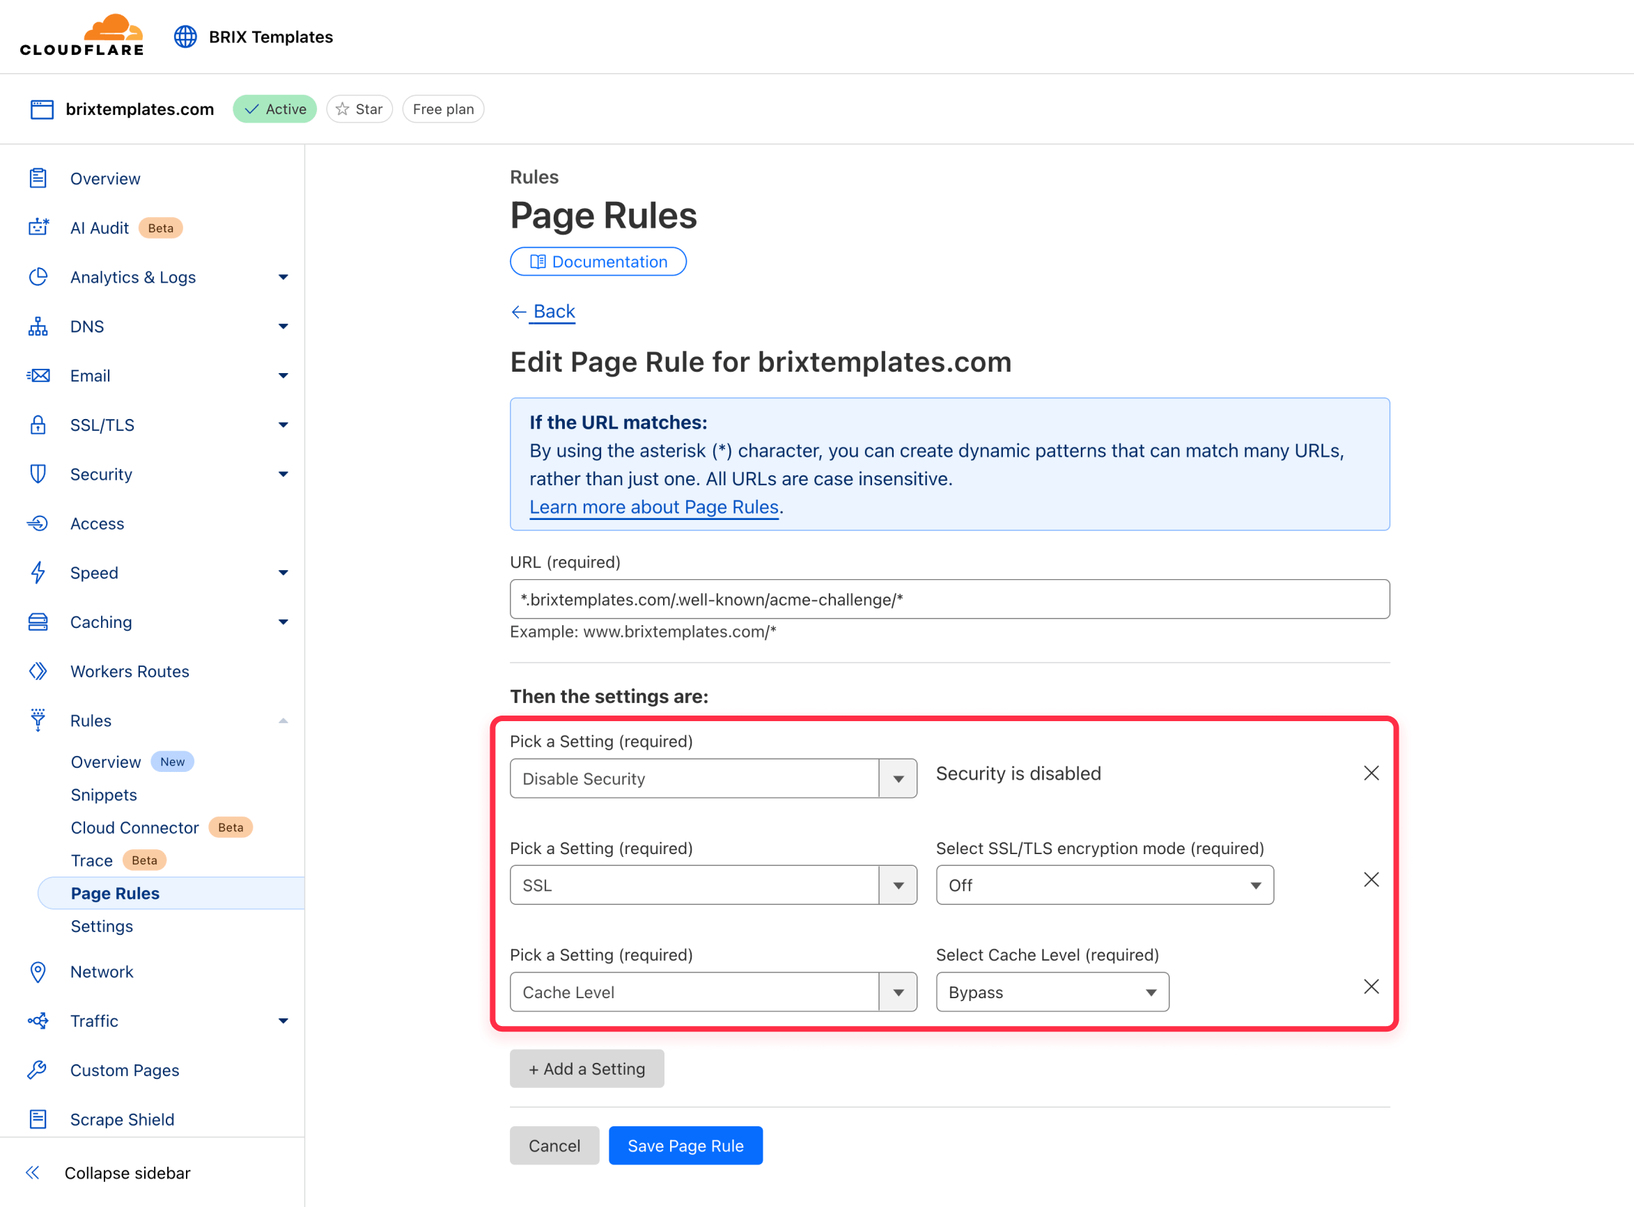The width and height of the screenshot is (1634, 1207).
Task: Click the DNS network tree icon
Action: [38, 326]
